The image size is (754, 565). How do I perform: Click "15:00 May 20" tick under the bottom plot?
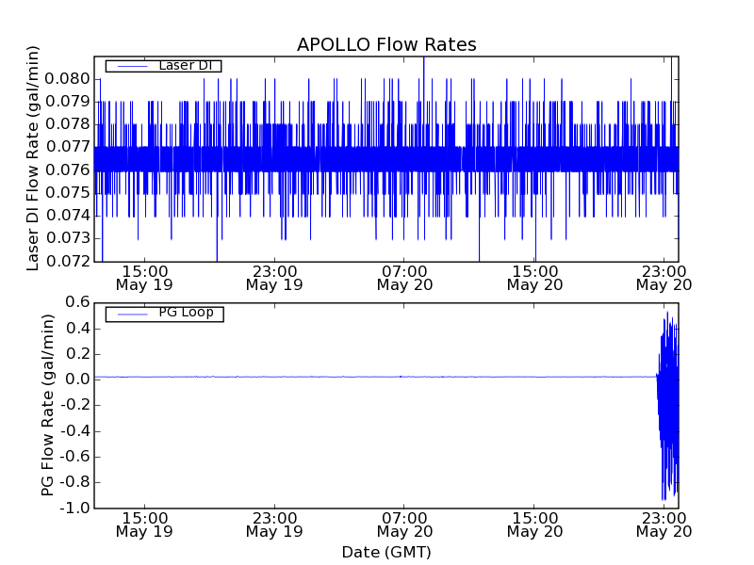pyautogui.click(x=535, y=524)
